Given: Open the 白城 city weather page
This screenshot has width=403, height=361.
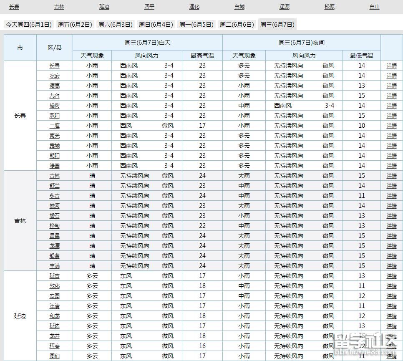Looking at the screenshot, I should click(x=239, y=7).
